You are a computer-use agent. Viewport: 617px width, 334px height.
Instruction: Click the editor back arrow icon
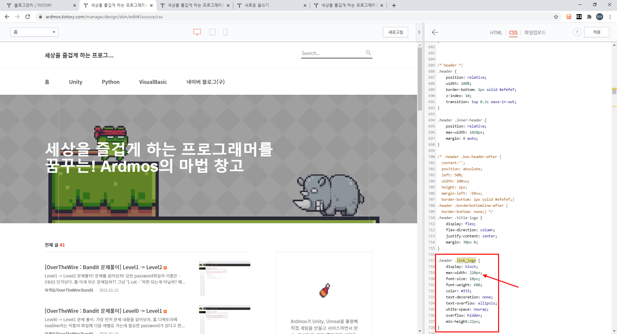[x=435, y=32]
